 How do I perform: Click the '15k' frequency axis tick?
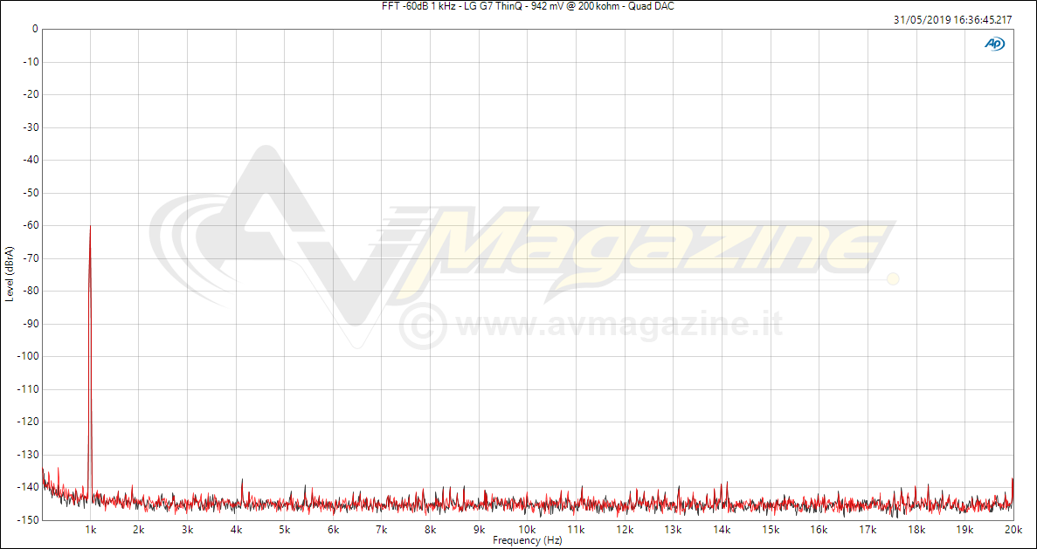pyautogui.click(x=770, y=530)
